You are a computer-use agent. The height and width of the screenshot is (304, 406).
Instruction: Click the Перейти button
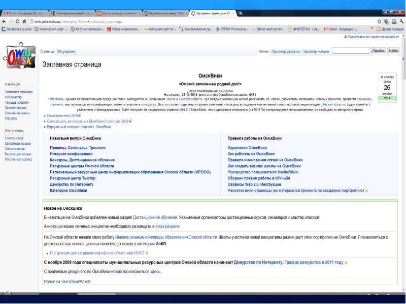pos(378,50)
